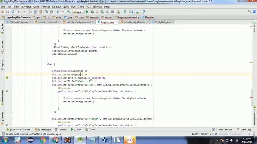Screen dimensions: 257x144
Task: Toggle the Gradle side panel
Action: pyautogui.click(x=255, y=27)
